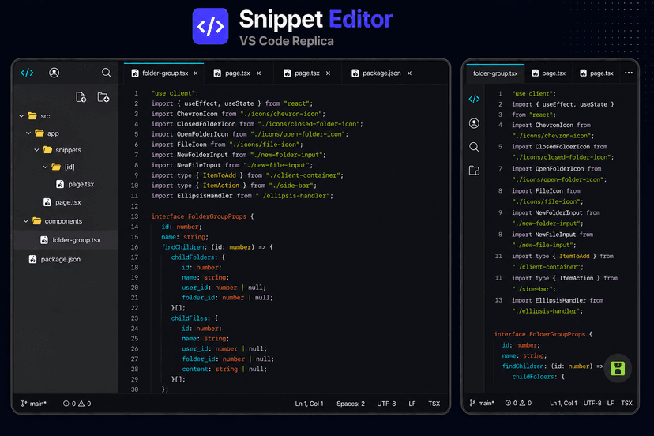Click "content: string | null;" line
Screen dimensions: 654x436
point(224,369)
